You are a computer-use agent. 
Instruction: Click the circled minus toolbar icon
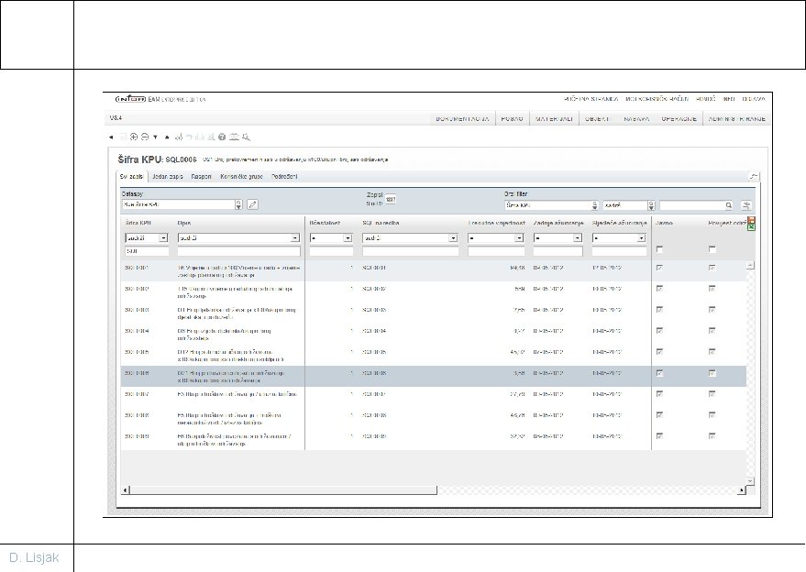click(145, 137)
